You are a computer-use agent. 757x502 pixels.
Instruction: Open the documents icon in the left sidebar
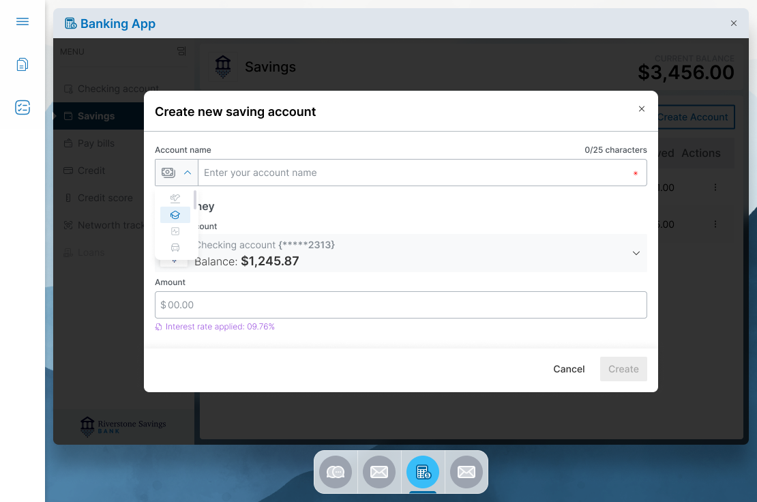click(x=22, y=64)
